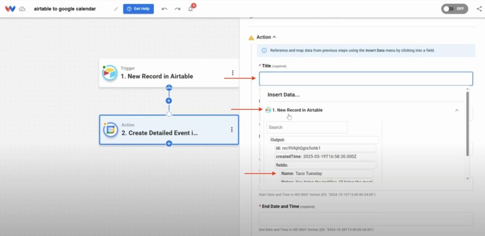Select the Output data row
Screen dimensions: 485x236
[324, 140]
